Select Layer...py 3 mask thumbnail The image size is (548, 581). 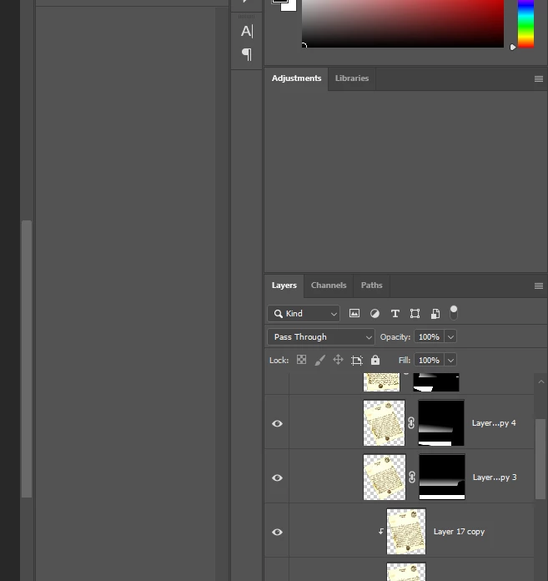coord(442,477)
